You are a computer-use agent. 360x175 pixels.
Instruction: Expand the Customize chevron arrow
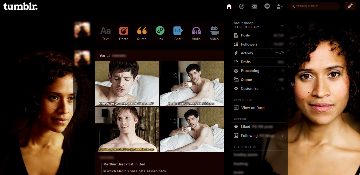click(x=283, y=88)
